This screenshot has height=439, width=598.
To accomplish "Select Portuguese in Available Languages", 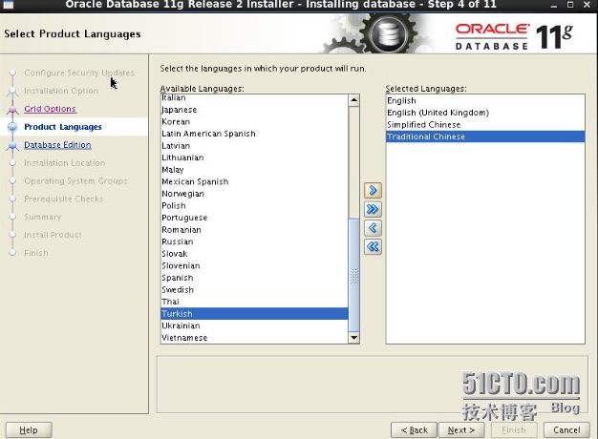I will click(254, 218).
